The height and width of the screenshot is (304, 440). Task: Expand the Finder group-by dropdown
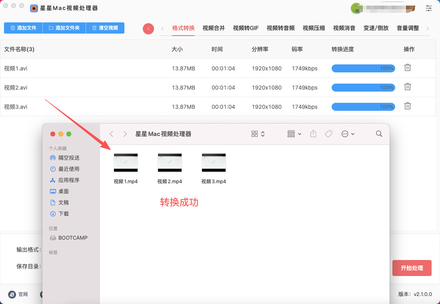294,134
